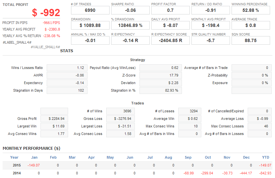Screen dimensions: 275x178
Task: Click the 2015 January value -149.07
Action: click(34, 165)
